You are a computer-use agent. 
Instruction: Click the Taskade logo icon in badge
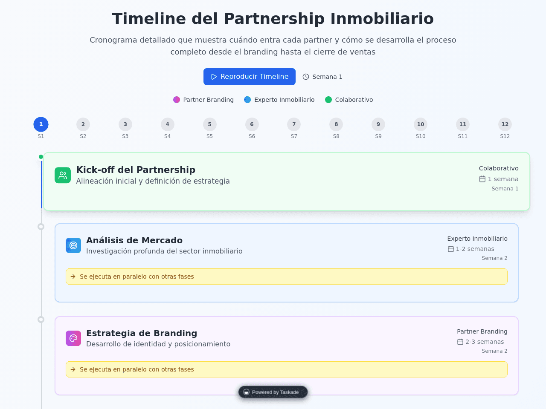click(246, 392)
